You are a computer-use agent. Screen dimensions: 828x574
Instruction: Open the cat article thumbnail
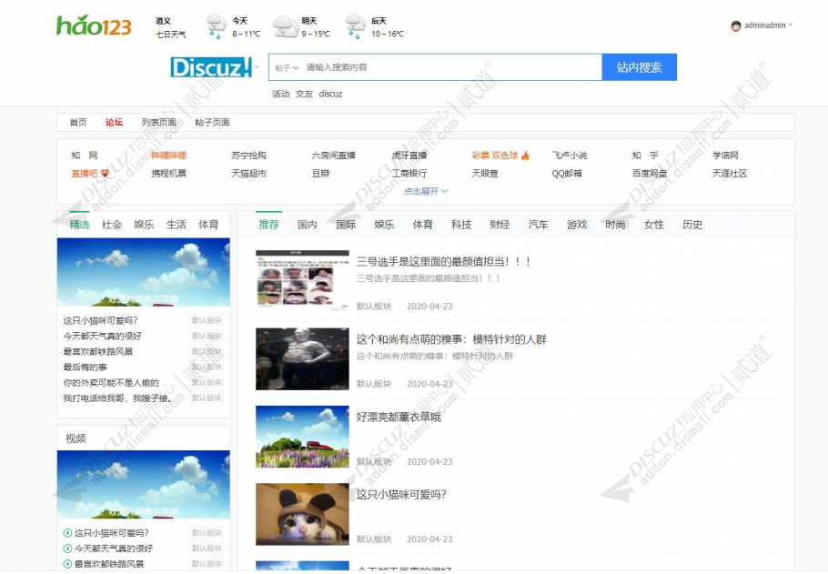pos(302,514)
